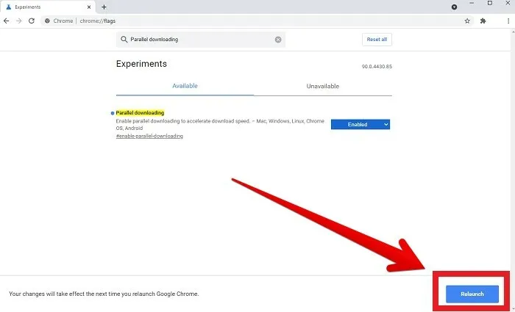
Task: Click the search magnifier icon
Action: (x=124, y=40)
